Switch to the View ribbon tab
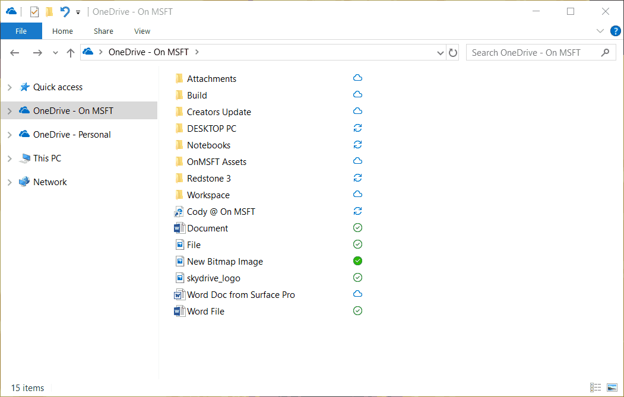The width and height of the screenshot is (624, 397). coord(142,31)
